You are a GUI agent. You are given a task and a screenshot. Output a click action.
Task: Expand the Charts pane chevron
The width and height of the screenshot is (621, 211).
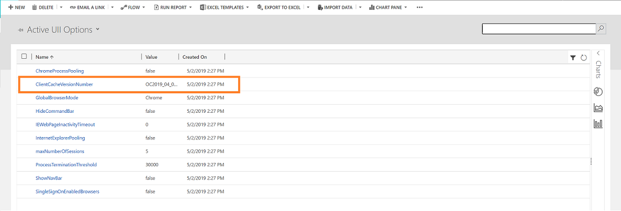[x=598, y=53]
